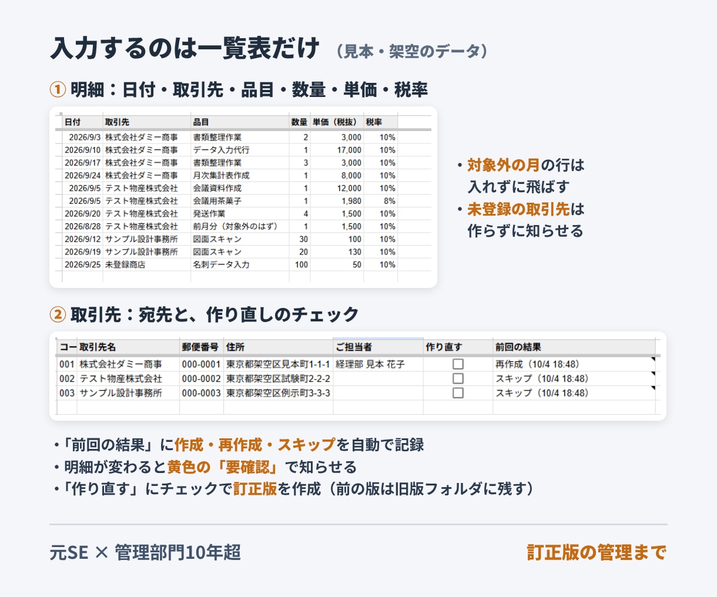Tick the 作り直す checkbox for サンプル設計事務所

458,393
